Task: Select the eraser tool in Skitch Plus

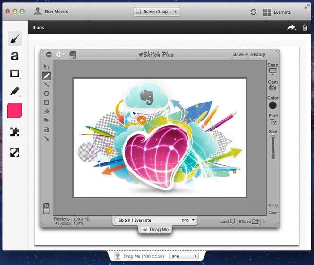Action: [x=46, y=120]
